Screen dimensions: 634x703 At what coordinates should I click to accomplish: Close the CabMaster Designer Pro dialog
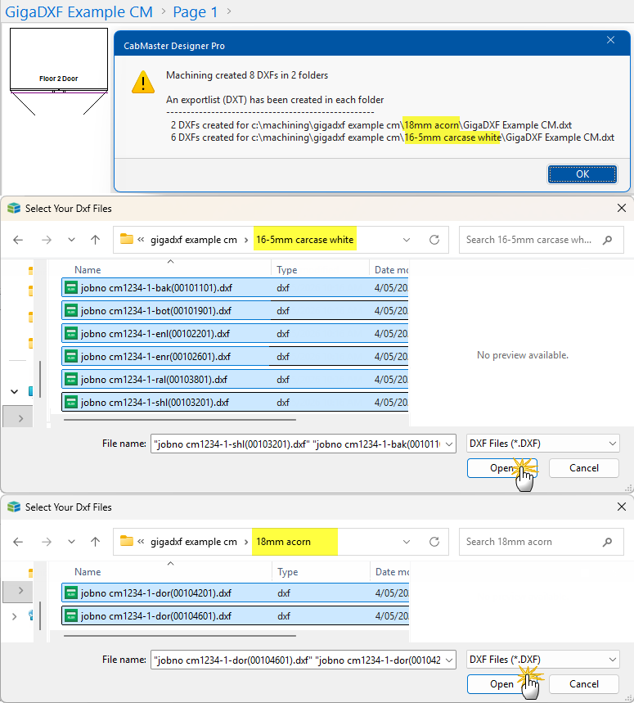point(610,40)
